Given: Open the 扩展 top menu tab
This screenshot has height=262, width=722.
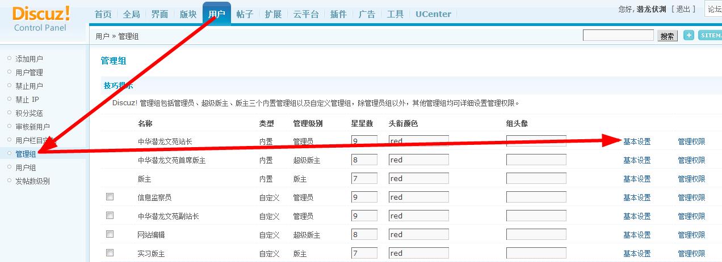Looking at the screenshot, I should click(x=273, y=14).
